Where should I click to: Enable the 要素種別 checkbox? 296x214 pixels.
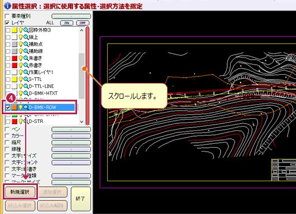7,16
